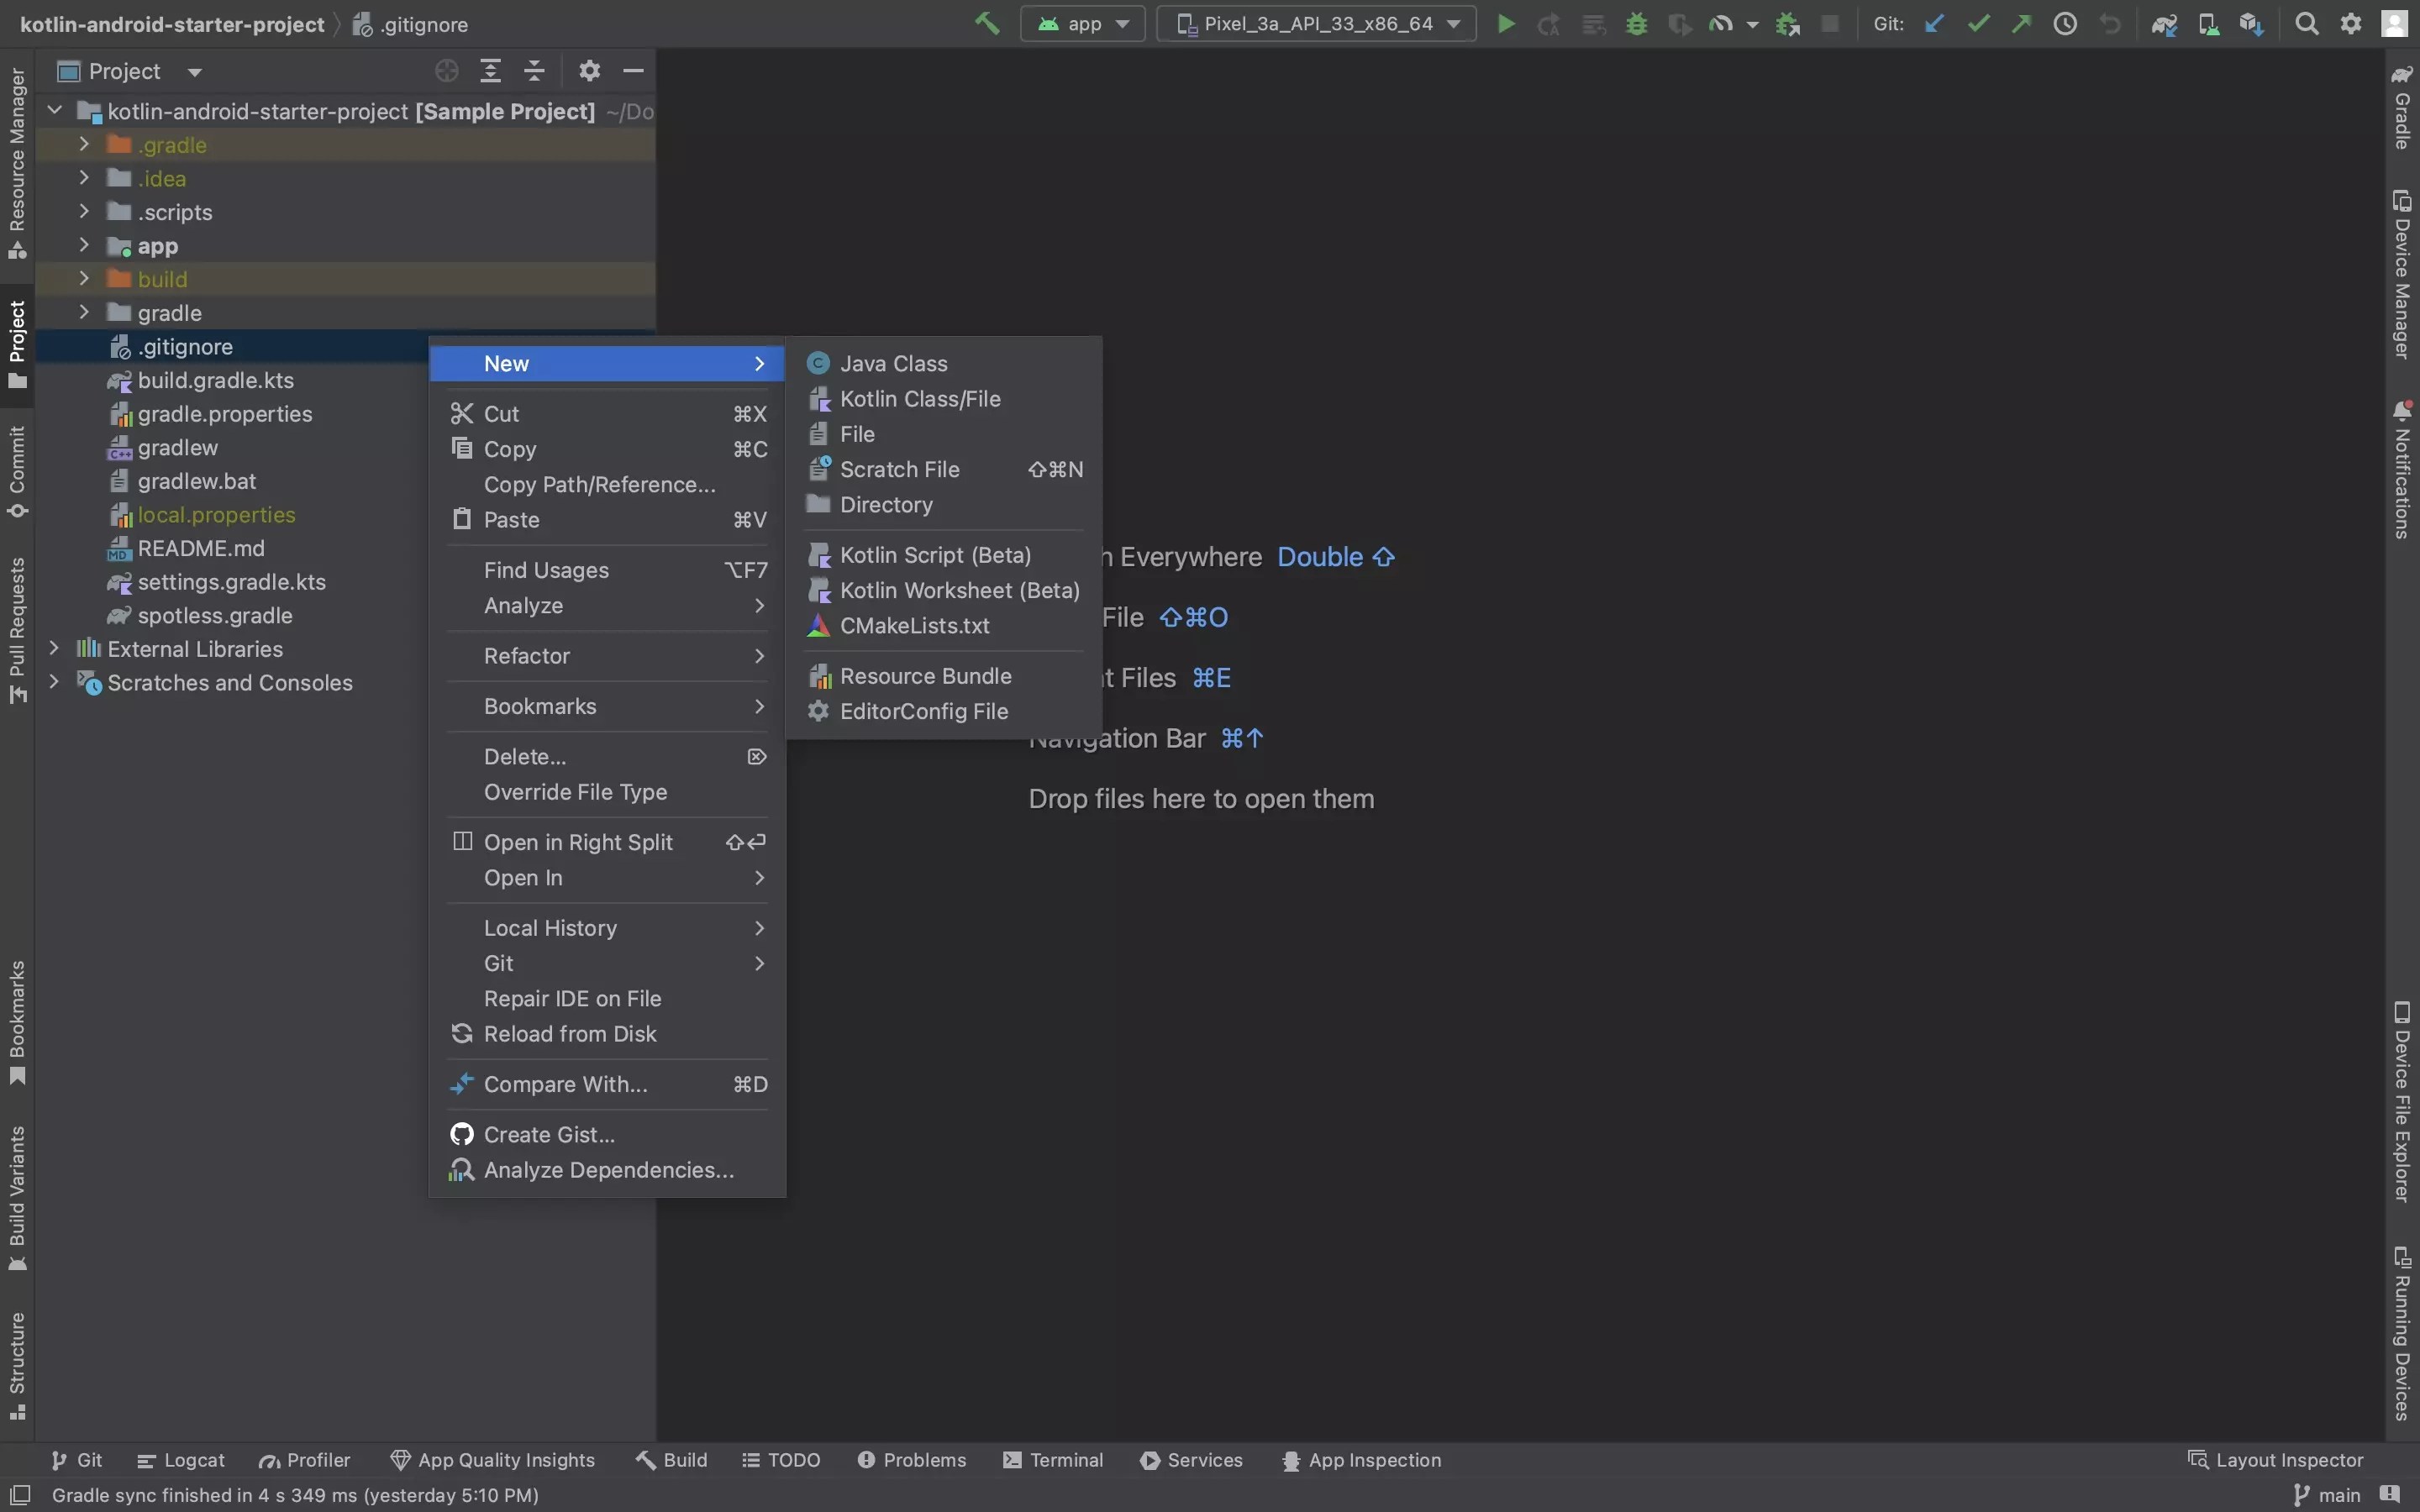Image resolution: width=2420 pixels, height=1512 pixels.
Task: Click Sync Project with Gradle Files icon
Action: coord(2164,24)
